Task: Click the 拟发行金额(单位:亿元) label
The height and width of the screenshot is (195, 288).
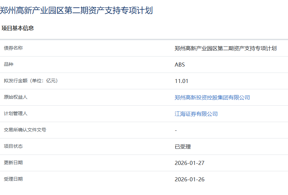Action: tap(31, 81)
